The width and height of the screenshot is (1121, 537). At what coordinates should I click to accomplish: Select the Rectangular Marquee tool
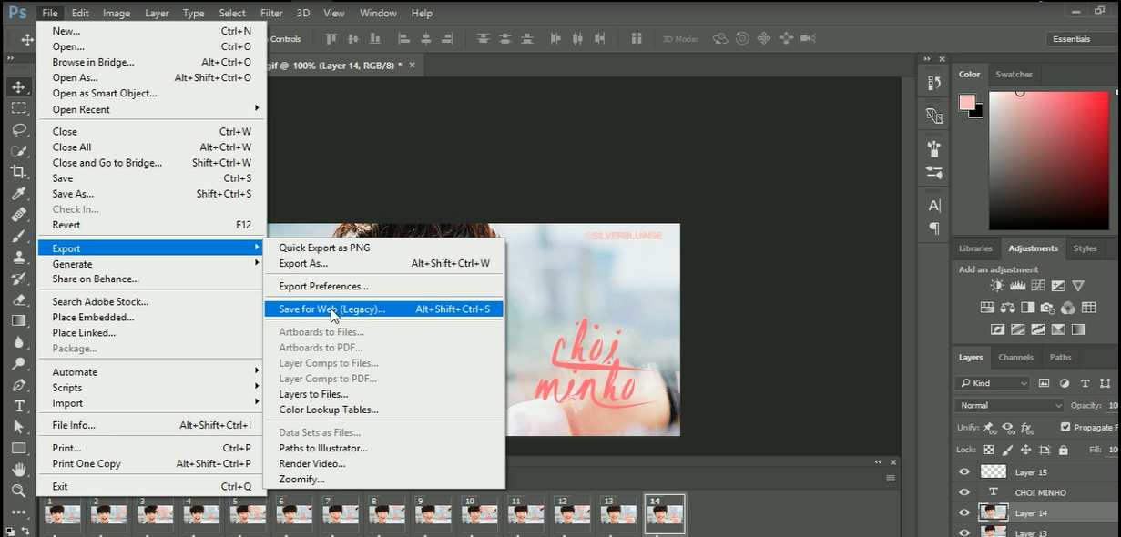click(x=18, y=107)
